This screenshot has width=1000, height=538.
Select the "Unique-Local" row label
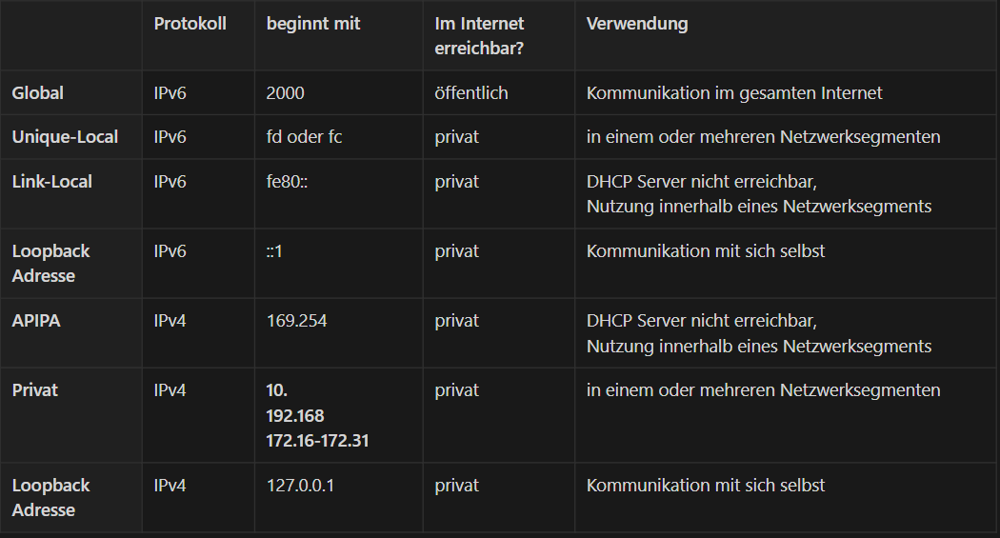tap(65, 137)
